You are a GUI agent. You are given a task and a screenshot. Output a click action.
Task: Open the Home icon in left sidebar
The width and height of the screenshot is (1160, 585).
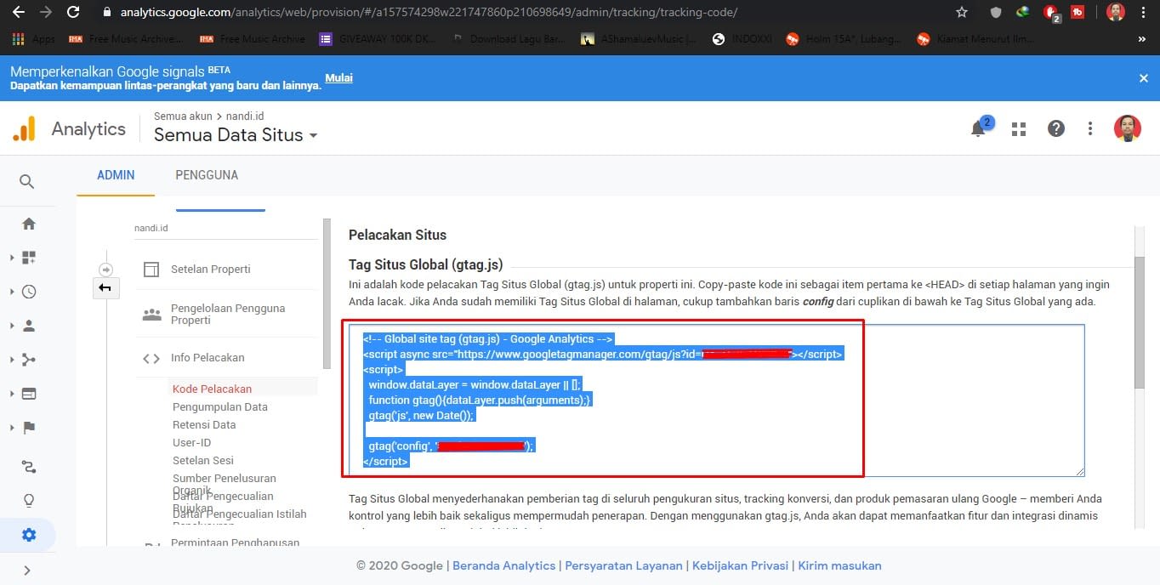click(x=29, y=224)
